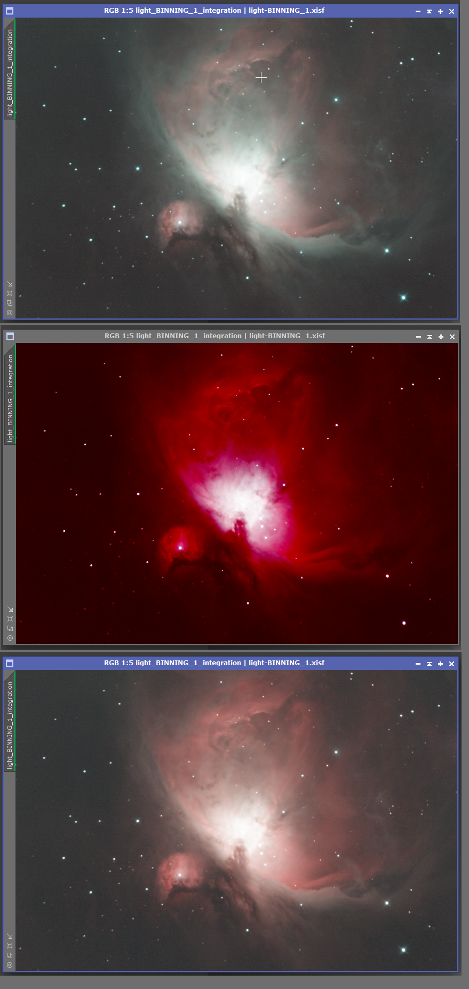Screen dimensions: 469x989
Task: Maximize the top image window
Action: coord(440,11)
